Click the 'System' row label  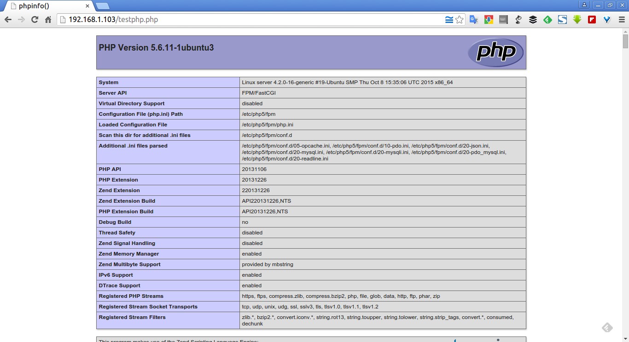(x=108, y=82)
